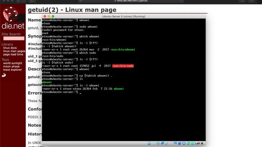Click the red dice die.net logo
This screenshot has width=262, height=147.
pyautogui.click(x=11, y=14)
